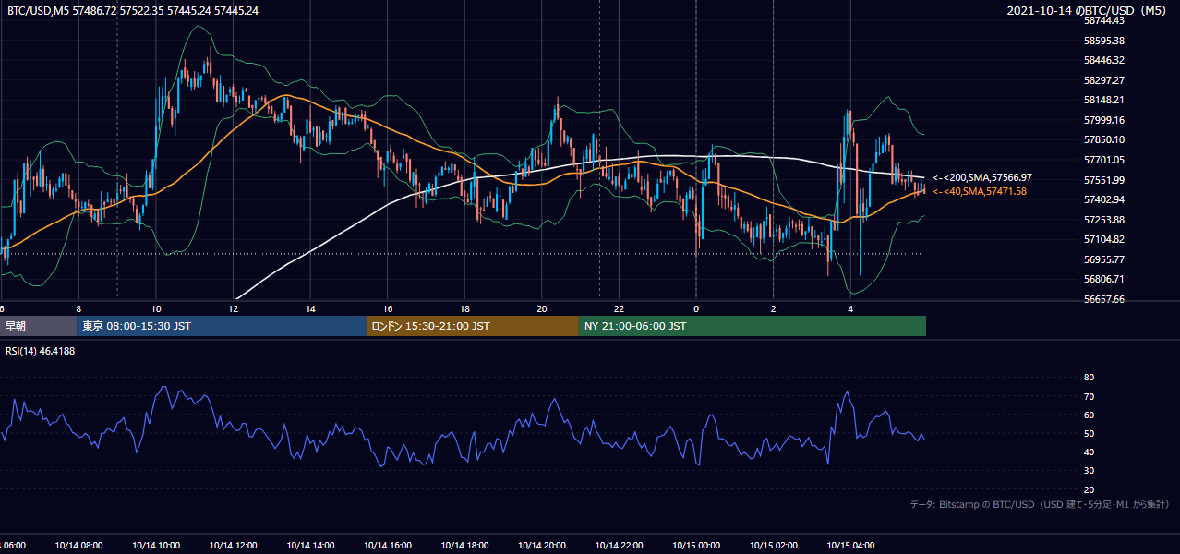
Task: Click the 10/15 00:00 time axis label
Action: click(697, 546)
